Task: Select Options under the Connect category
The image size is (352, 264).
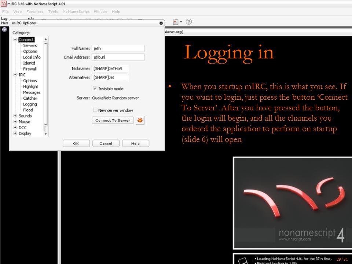Action: pos(30,51)
